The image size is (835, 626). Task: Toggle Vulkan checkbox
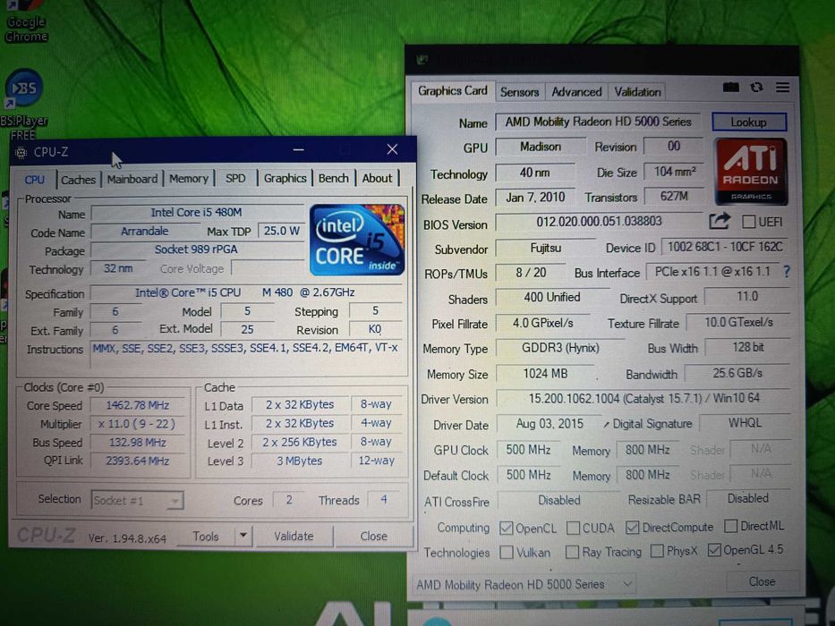pos(507,552)
